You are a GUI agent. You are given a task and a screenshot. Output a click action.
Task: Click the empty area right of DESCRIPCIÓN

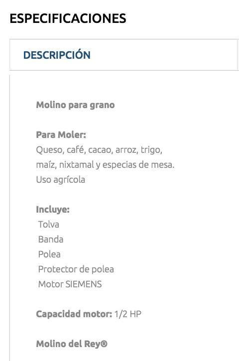pos(163,55)
